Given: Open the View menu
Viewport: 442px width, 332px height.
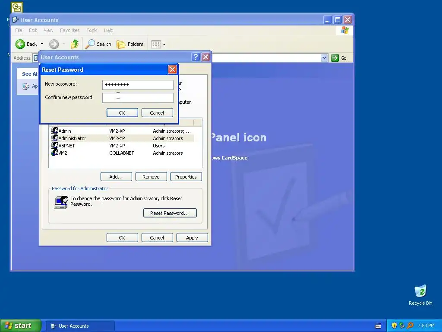Looking at the screenshot, I should click(x=48, y=30).
